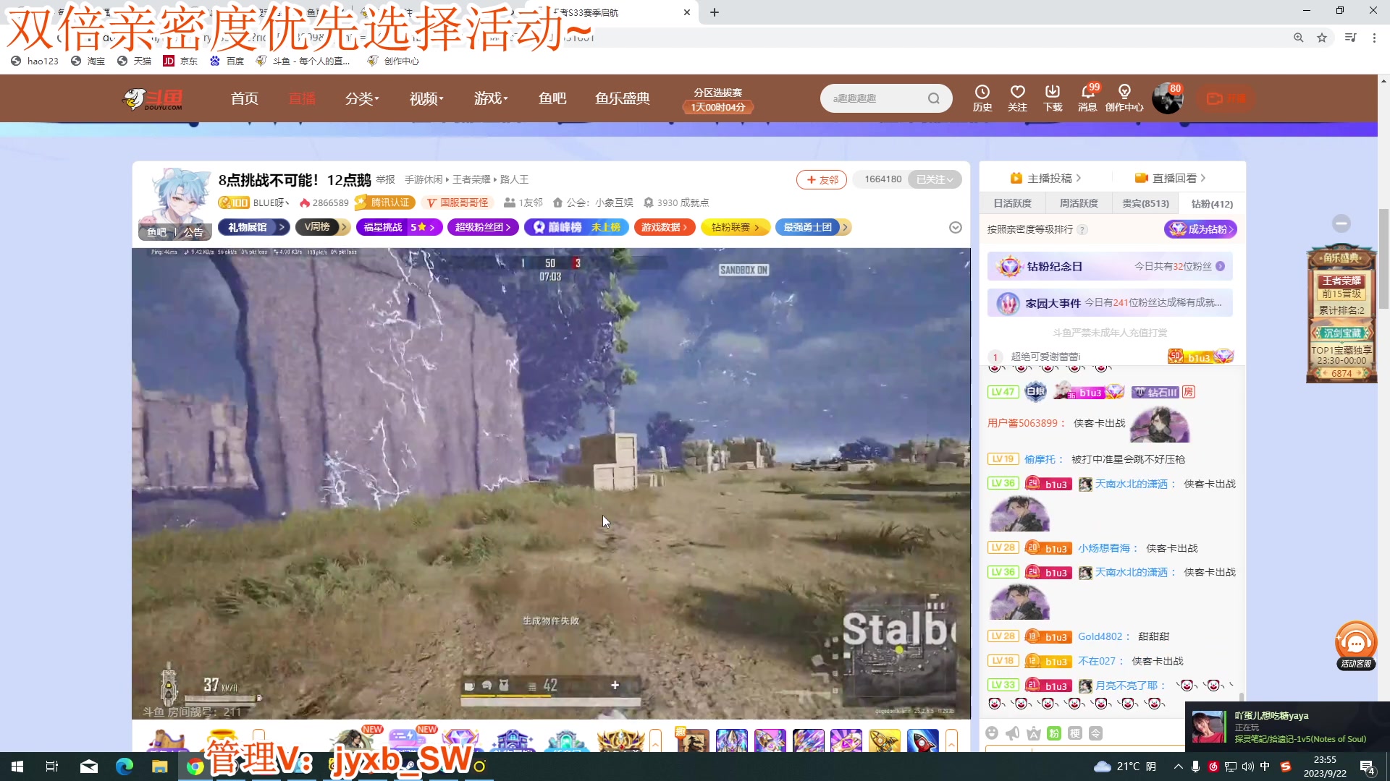Expand the right gift bar with its up arrow
1390x781 pixels.
click(951, 741)
